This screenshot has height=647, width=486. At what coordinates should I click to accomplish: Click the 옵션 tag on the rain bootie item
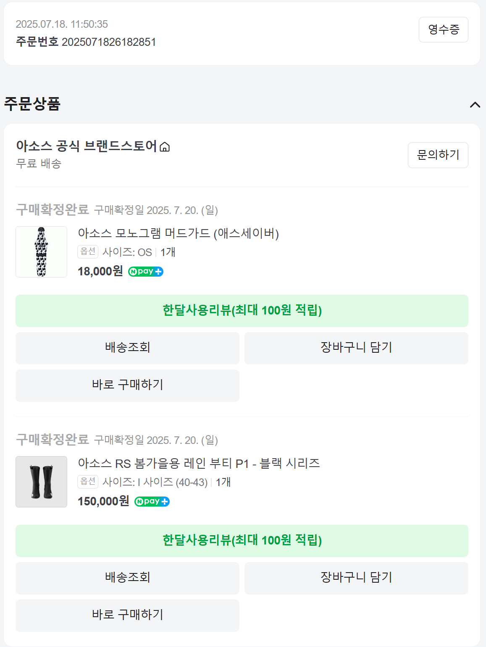click(x=88, y=482)
